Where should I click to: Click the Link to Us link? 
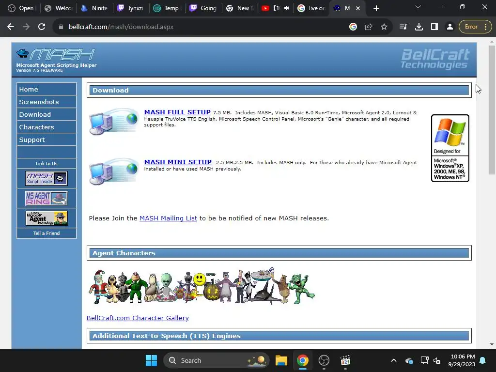pos(46,164)
